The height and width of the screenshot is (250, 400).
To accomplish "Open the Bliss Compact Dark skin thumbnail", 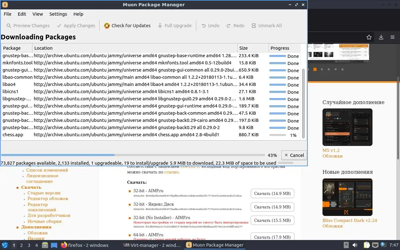I will [x=347, y=197].
